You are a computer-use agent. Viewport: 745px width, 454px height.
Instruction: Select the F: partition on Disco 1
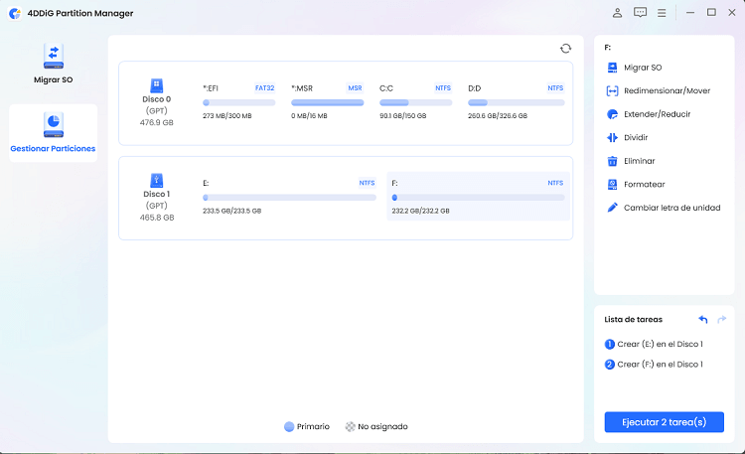click(478, 197)
